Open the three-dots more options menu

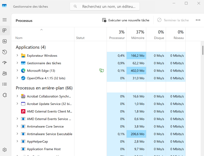click(198, 20)
